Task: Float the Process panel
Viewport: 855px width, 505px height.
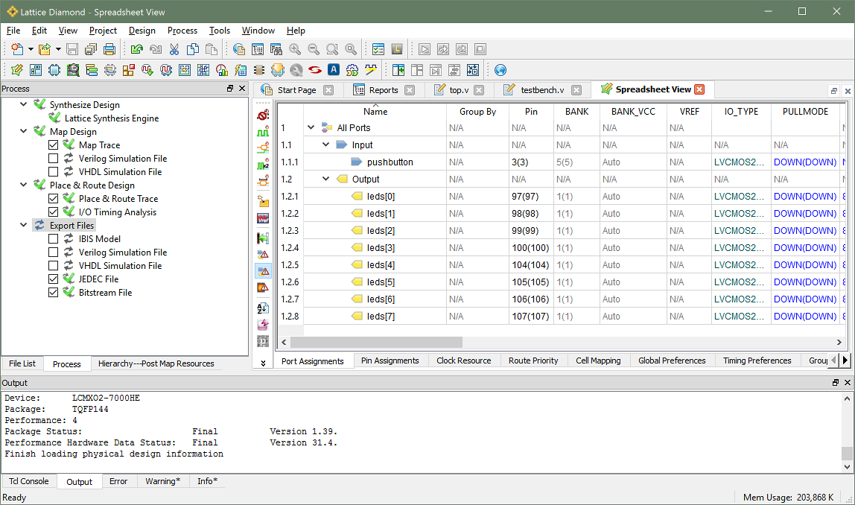Action: 230,89
